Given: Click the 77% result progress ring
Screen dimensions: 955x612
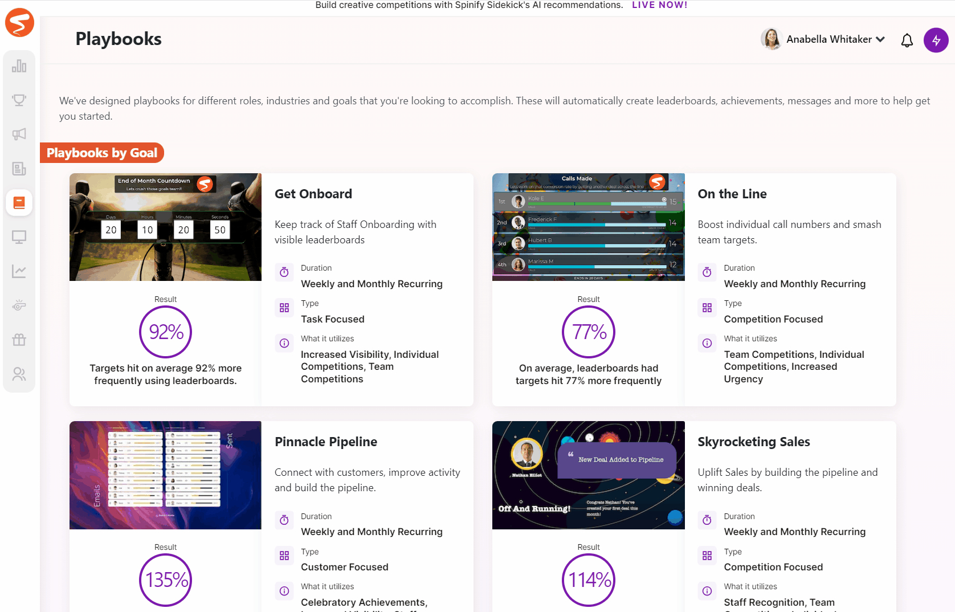Looking at the screenshot, I should [x=588, y=332].
